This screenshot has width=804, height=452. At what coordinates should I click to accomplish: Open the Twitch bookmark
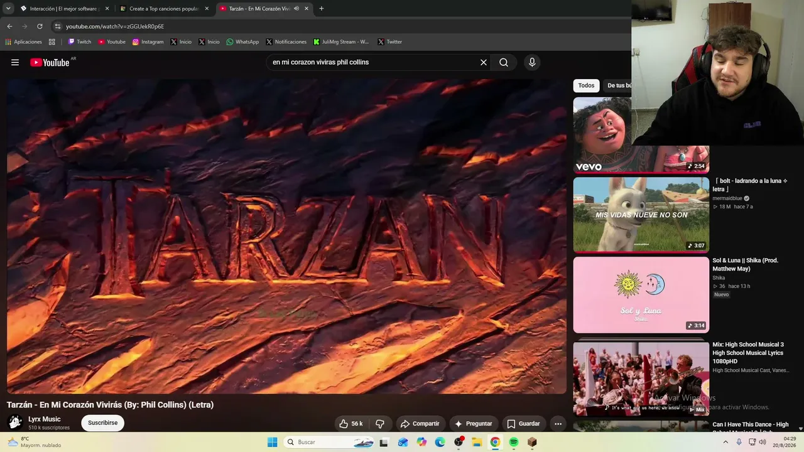coord(80,42)
